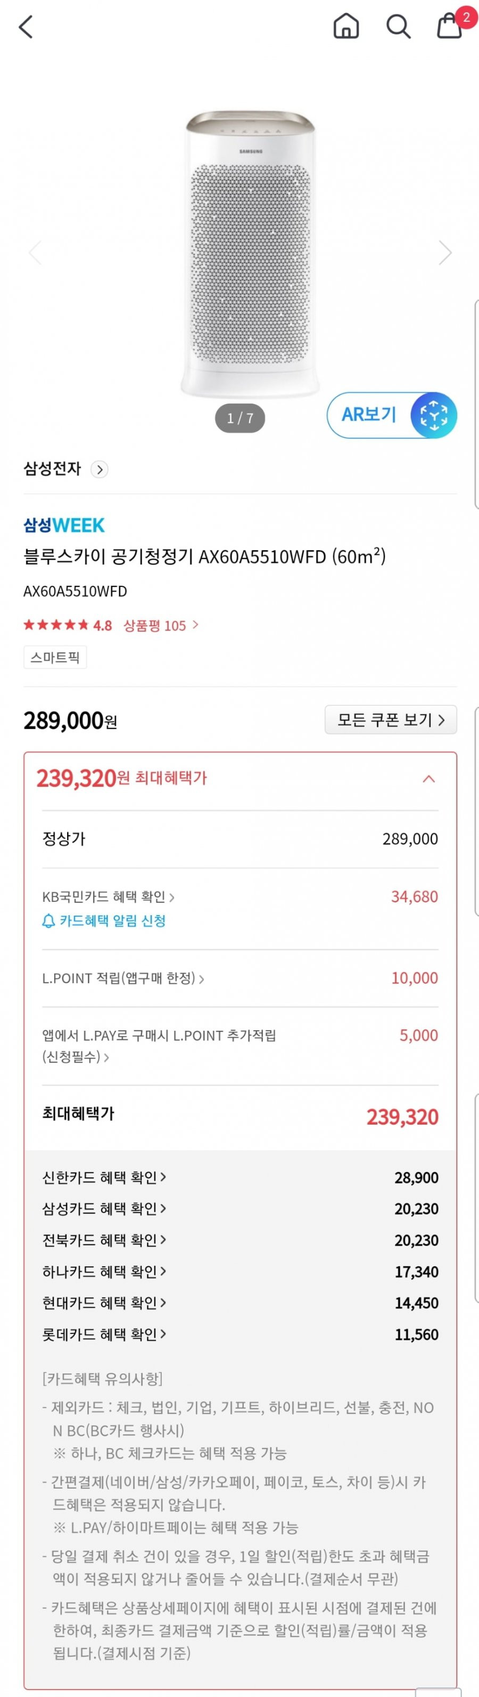Check 롯데카드 혜택 확인
This screenshot has height=1697, width=479.
coord(104,1334)
